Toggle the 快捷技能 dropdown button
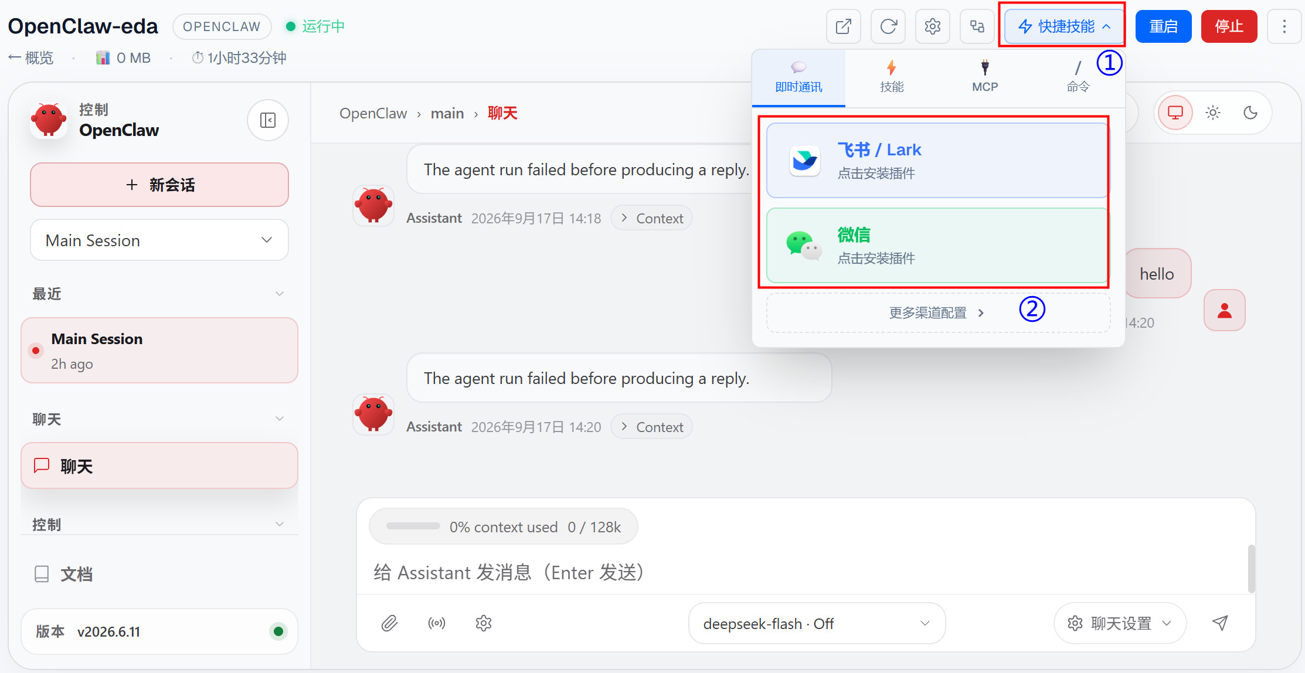 click(1064, 26)
